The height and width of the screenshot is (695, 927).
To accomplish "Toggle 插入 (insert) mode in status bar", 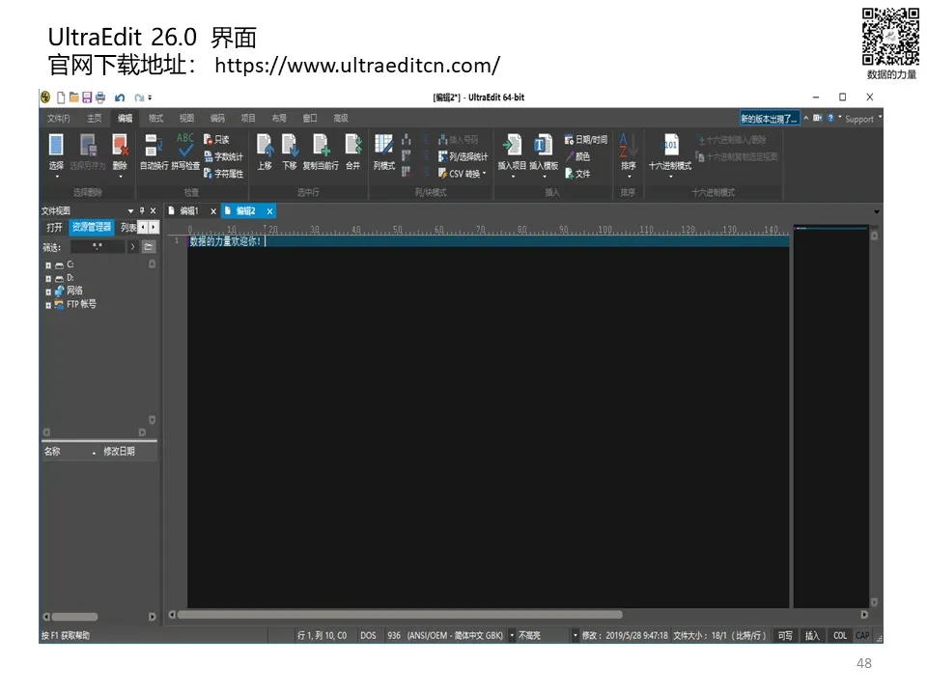I will point(812,636).
